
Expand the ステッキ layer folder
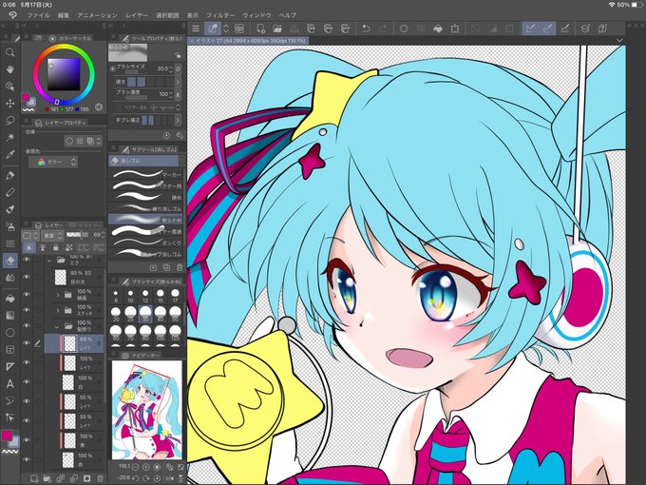coord(57,310)
